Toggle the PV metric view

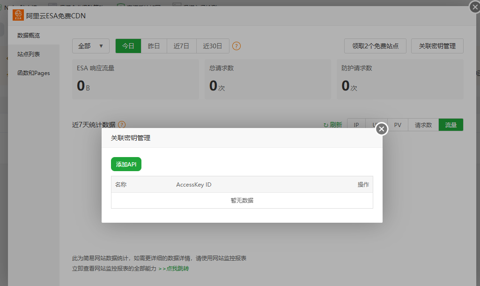397,124
